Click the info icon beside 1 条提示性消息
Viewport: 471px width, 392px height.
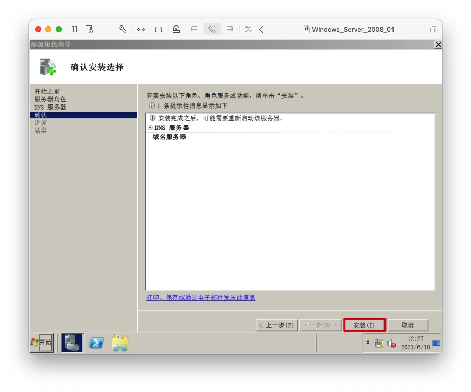coord(152,106)
